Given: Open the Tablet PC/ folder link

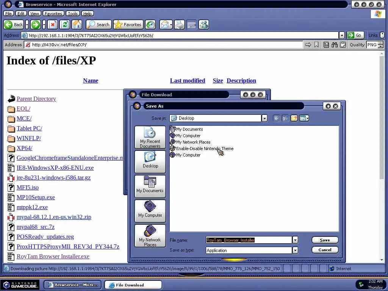Looking at the screenshot, I should [30, 128].
